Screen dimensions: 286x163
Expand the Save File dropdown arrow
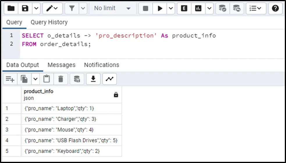36,8
